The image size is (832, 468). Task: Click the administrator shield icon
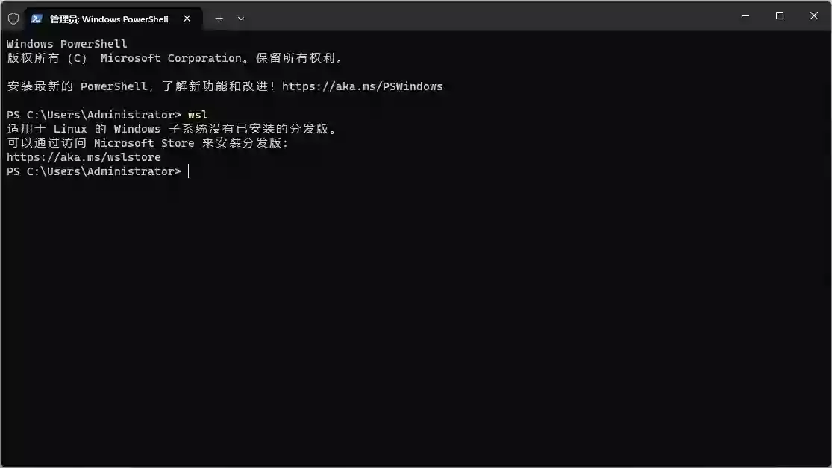coord(13,19)
